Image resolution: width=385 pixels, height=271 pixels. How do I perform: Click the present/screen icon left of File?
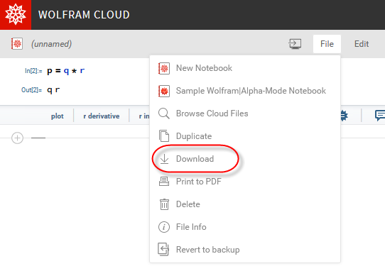coord(295,44)
